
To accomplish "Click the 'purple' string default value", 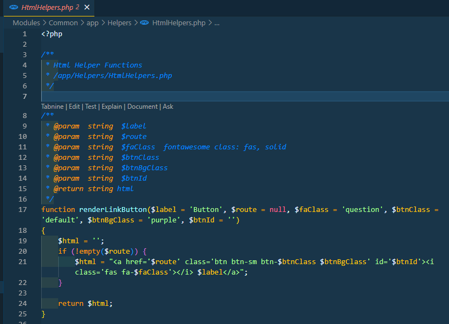I will 164,220.
